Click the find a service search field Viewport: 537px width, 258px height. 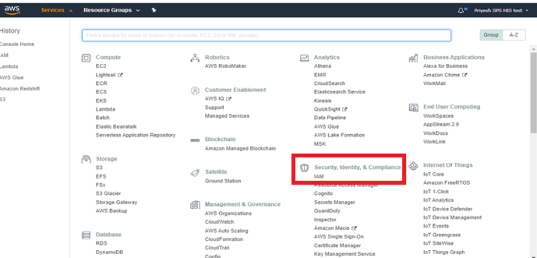pyautogui.click(x=267, y=35)
